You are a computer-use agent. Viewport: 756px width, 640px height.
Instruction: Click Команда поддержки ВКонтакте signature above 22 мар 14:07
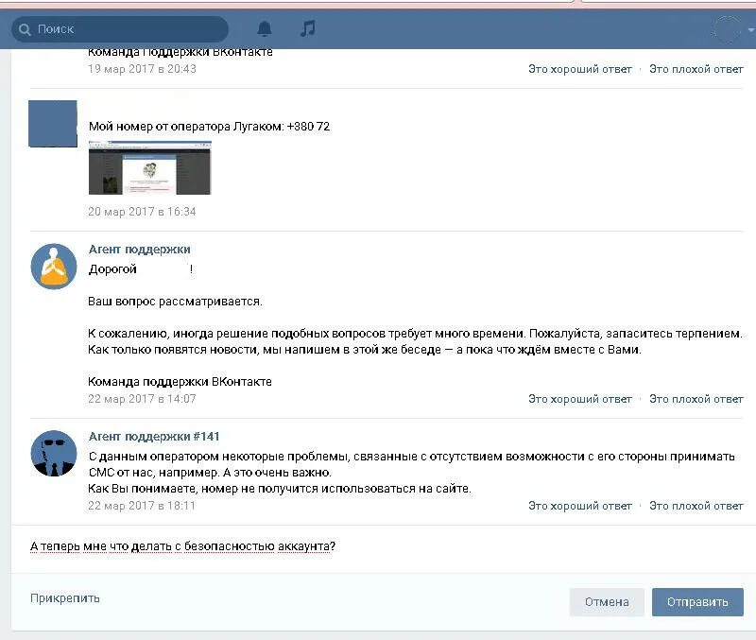180,382
